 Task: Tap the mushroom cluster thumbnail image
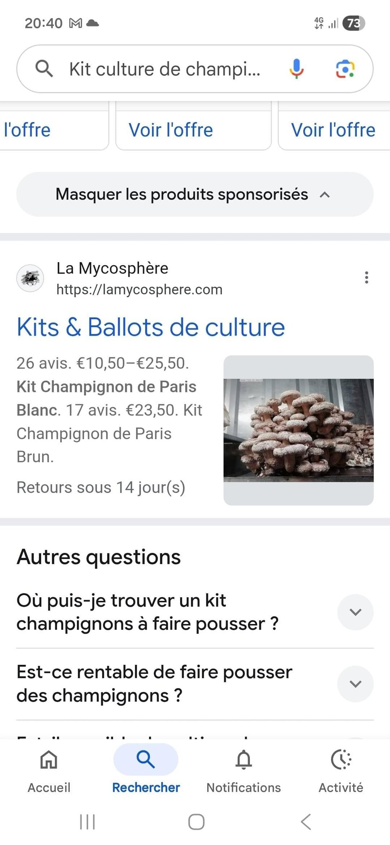[x=299, y=430]
